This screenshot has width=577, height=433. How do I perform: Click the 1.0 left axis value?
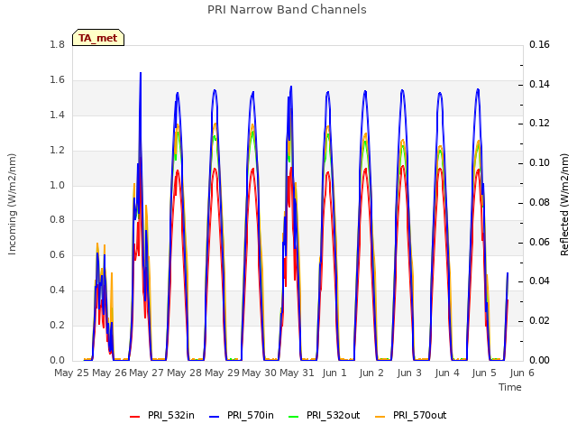(x=58, y=185)
